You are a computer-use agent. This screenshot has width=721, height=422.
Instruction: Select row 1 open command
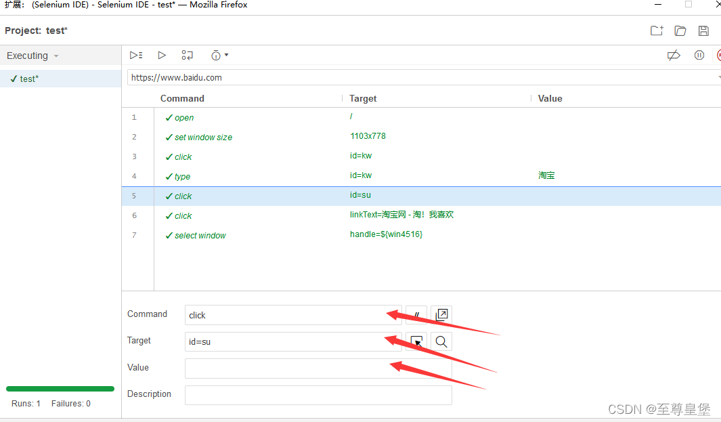[x=421, y=117]
